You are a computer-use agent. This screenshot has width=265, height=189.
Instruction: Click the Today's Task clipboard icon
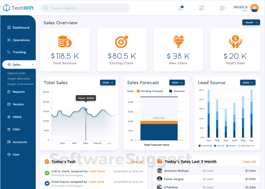pos(47,162)
